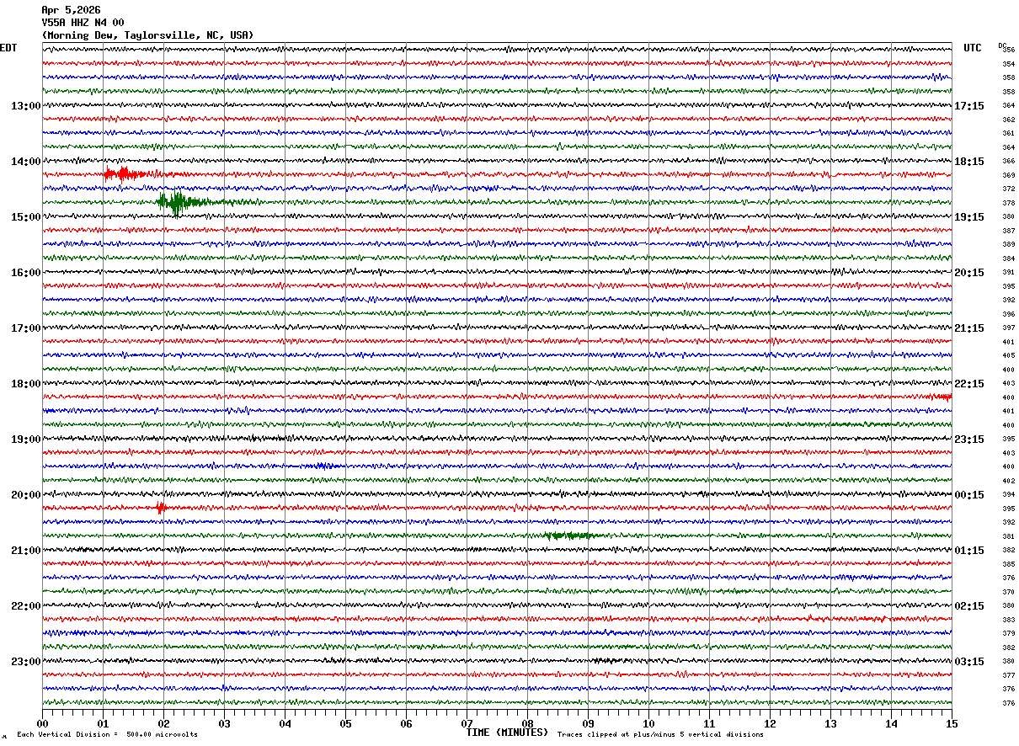Click the DC offset value '369'

1008,175
